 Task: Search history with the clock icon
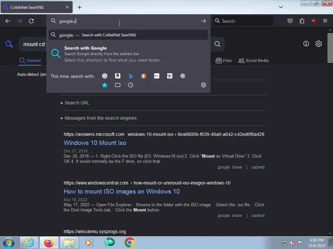(131, 85)
